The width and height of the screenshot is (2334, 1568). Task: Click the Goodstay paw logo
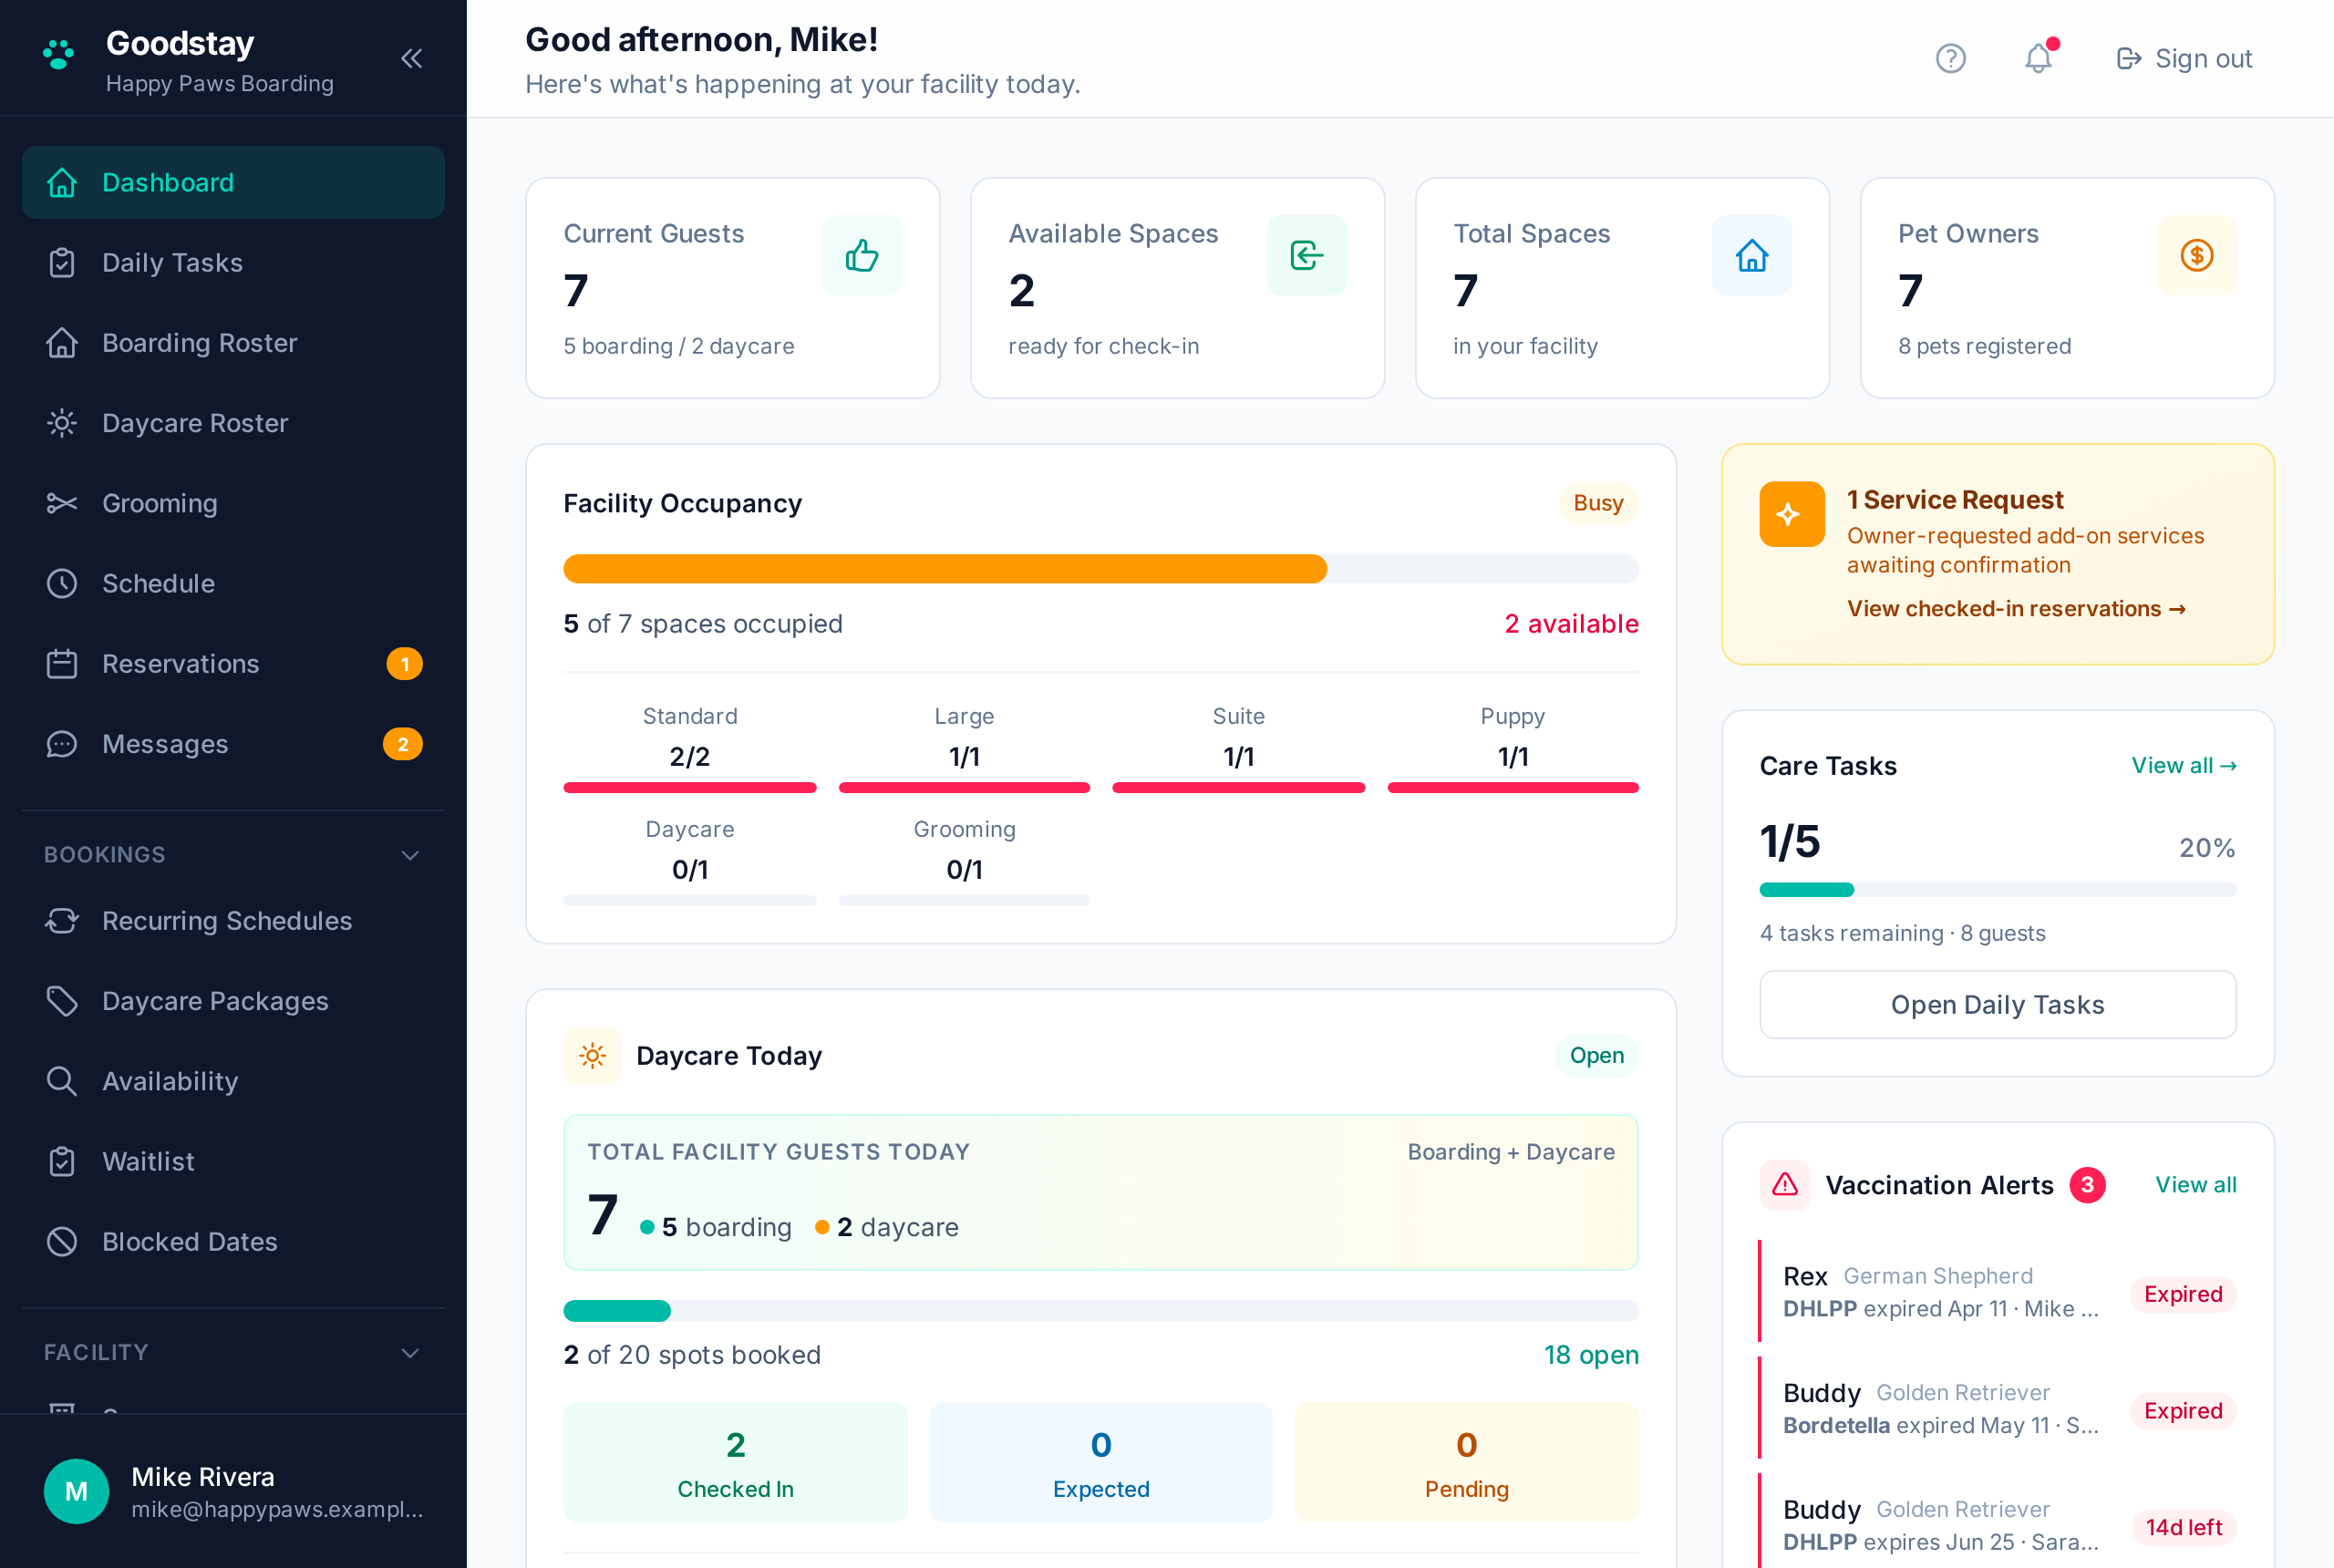coord(59,55)
